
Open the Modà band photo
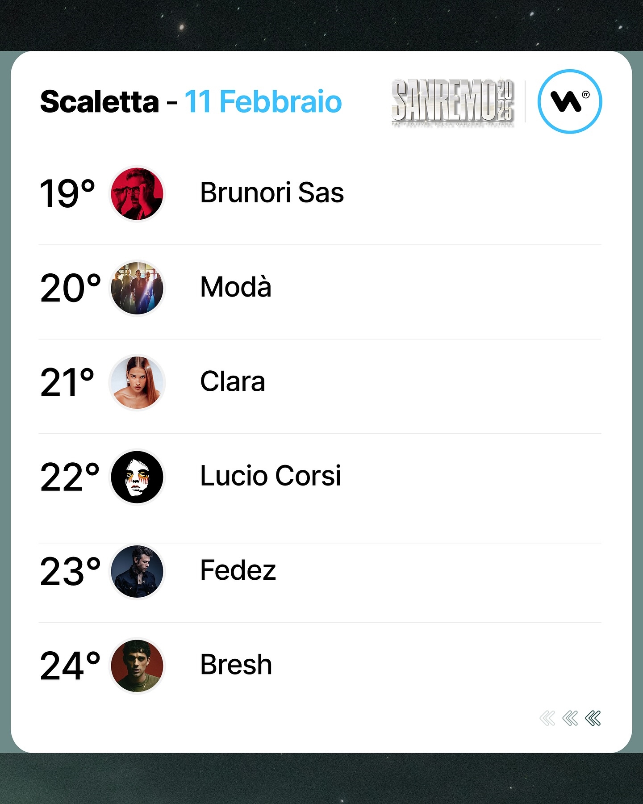[x=137, y=288]
